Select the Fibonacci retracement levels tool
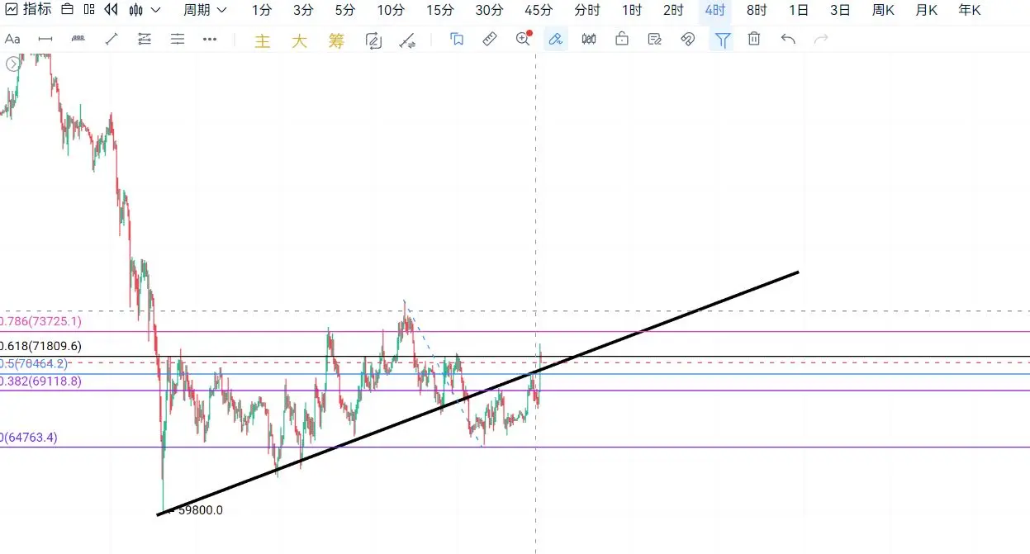Image resolution: width=1030 pixels, height=554 pixels. [x=145, y=39]
